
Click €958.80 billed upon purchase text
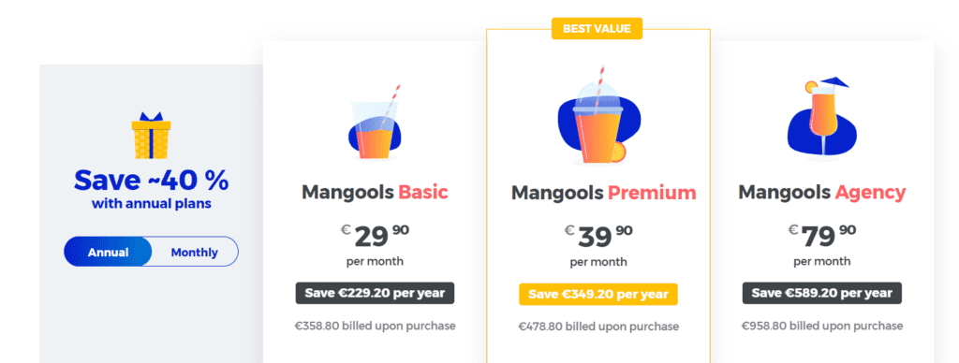pyautogui.click(x=822, y=326)
